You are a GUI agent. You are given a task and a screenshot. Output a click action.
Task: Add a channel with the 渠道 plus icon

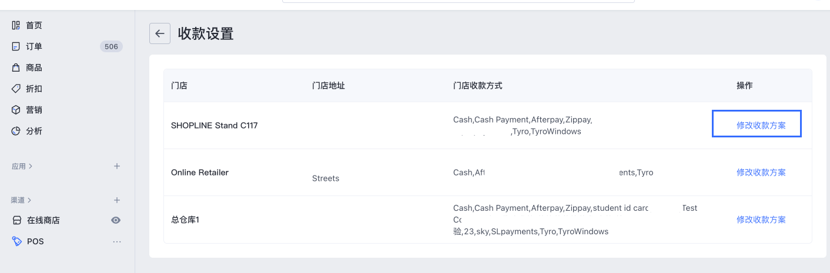(117, 200)
